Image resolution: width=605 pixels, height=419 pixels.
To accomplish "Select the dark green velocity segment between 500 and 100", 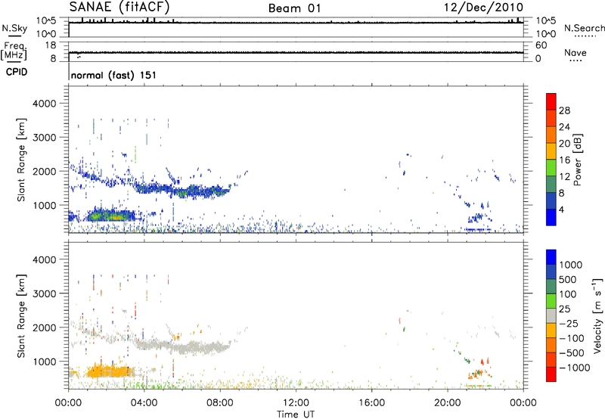I will point(551,287).
